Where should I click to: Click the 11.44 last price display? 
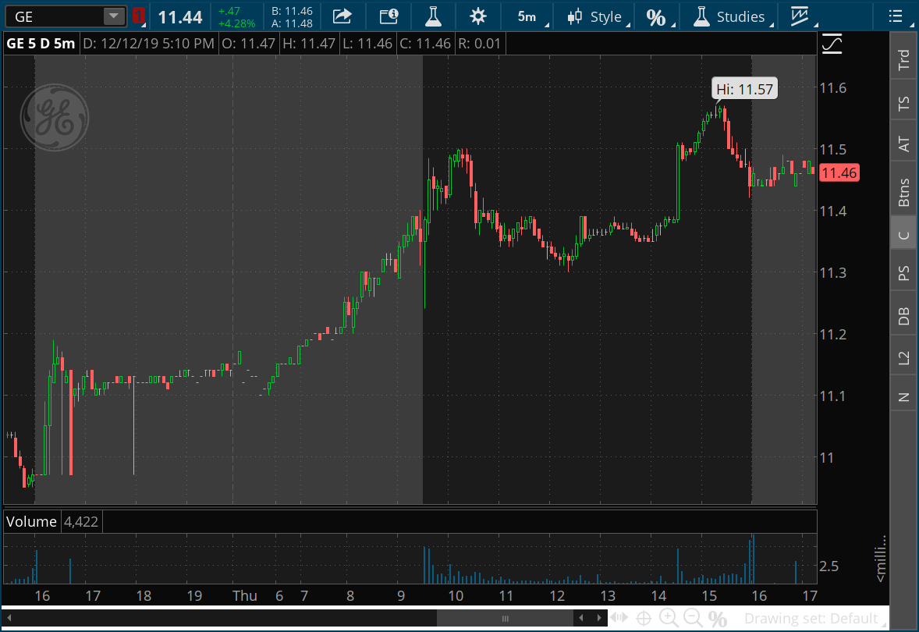(180, 17)
